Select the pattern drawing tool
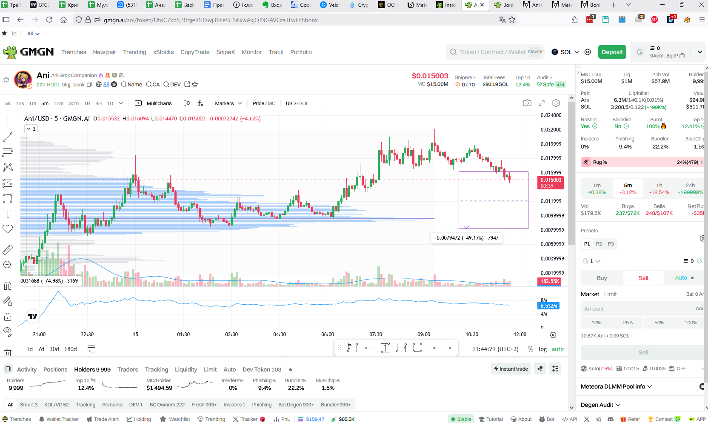Screen dimensions: 708x423 pos(8,167)
